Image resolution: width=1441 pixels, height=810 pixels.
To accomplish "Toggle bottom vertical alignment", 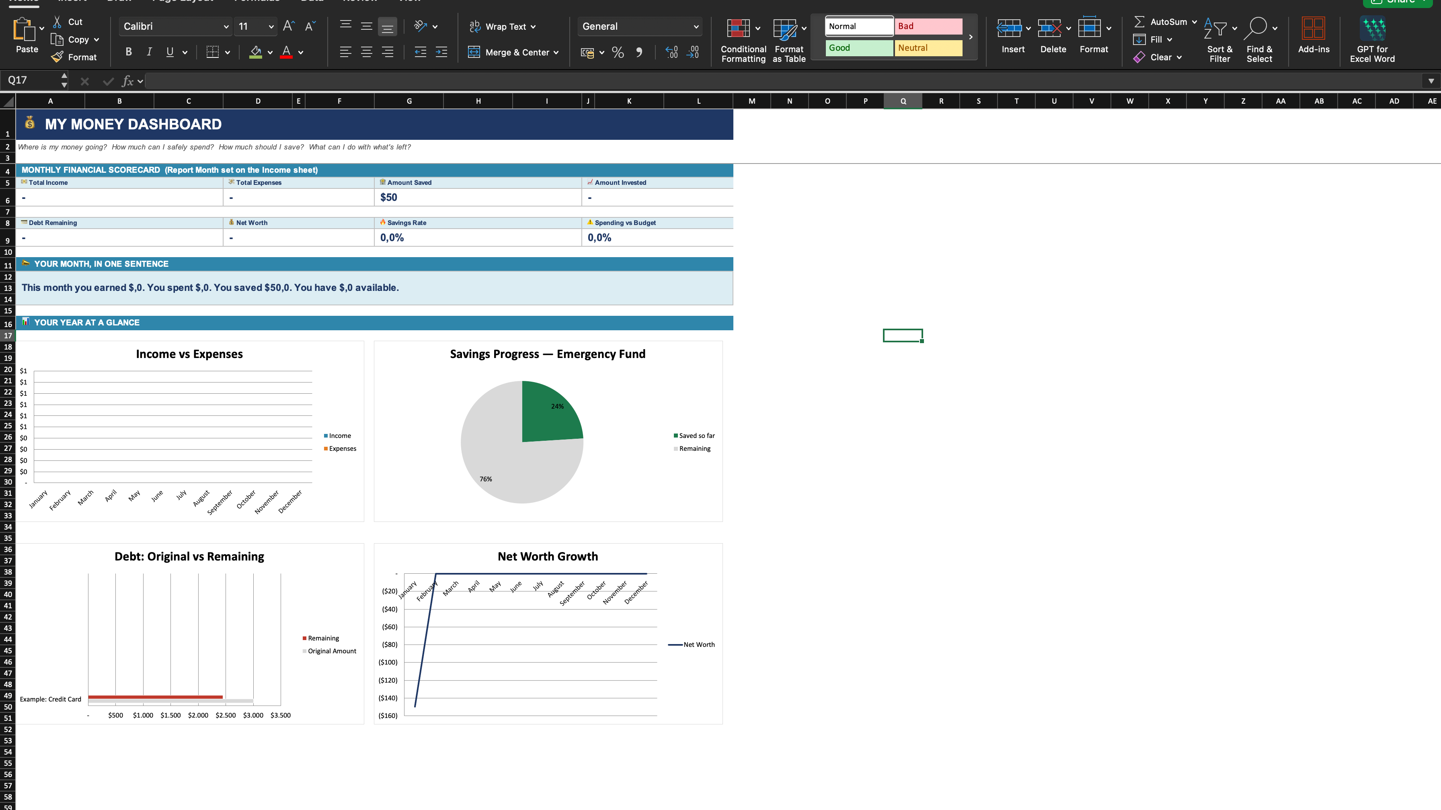I will pos(387,26).
